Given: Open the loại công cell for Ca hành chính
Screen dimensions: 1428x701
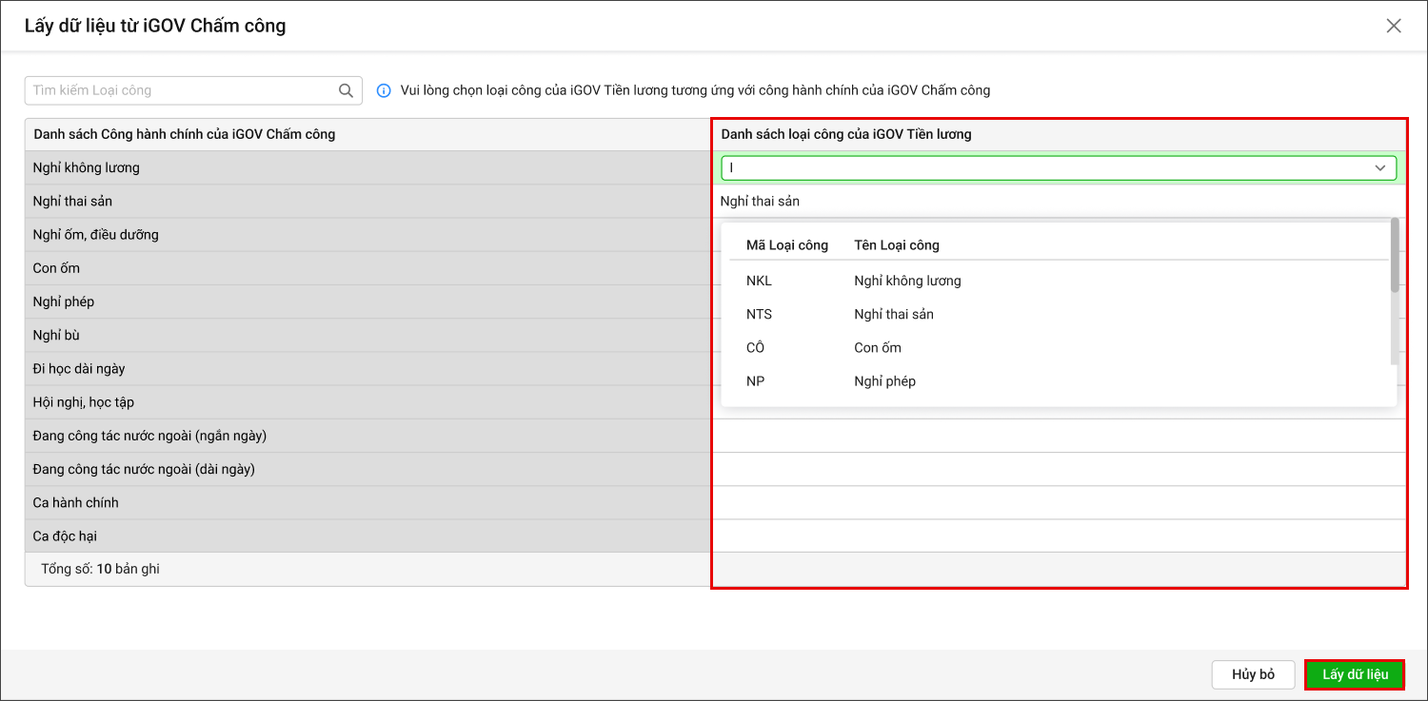Looking at the screenshot, I should click(1059, 502).
